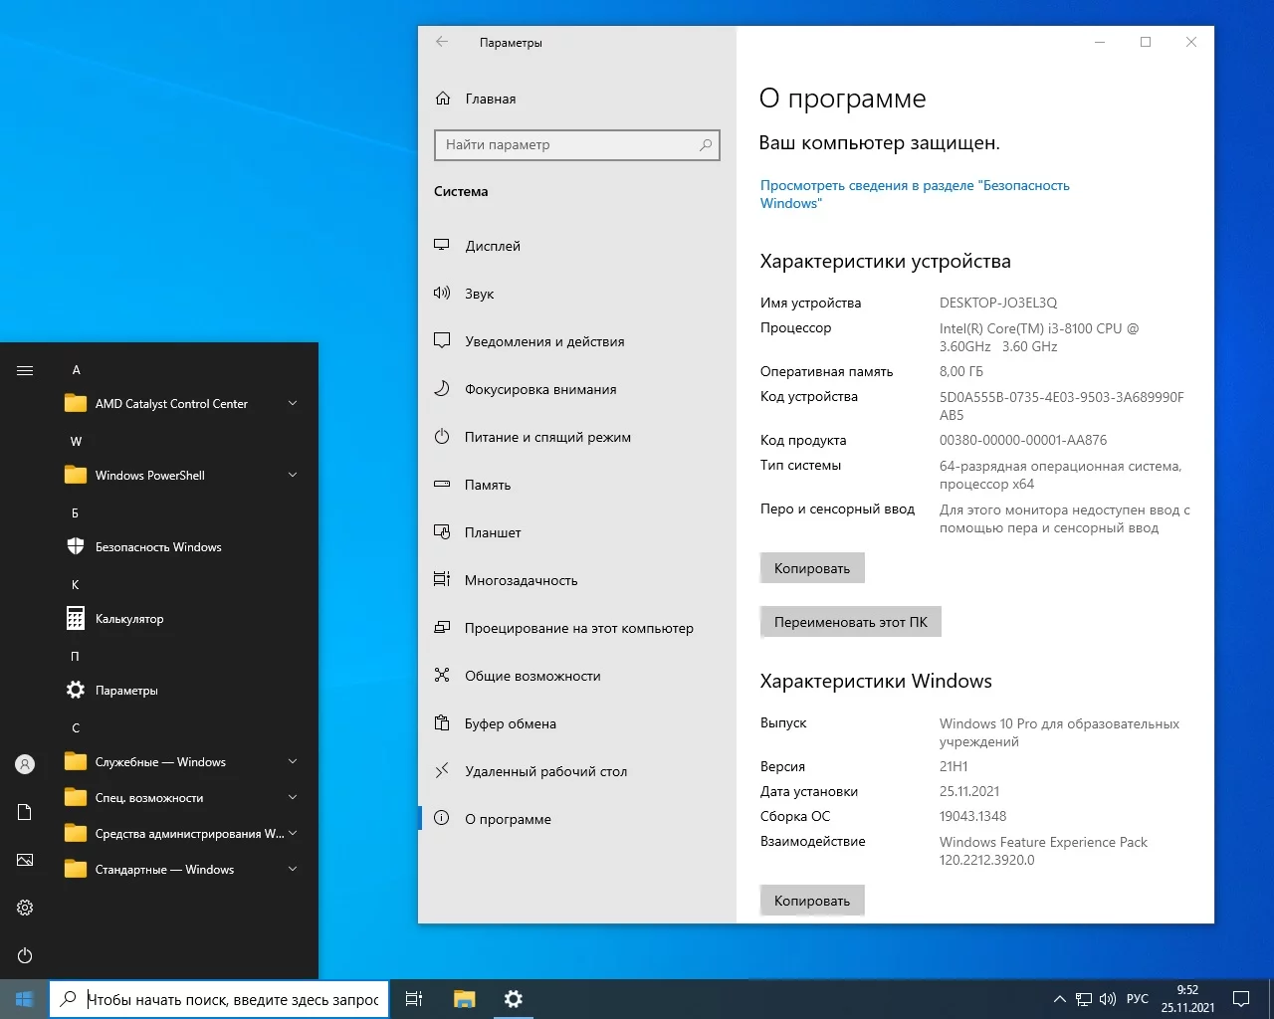Image resolution: width=1274 pixels, height=1019 pixels.
Task: Expand Спец. возможности folder
Action: 293,797
